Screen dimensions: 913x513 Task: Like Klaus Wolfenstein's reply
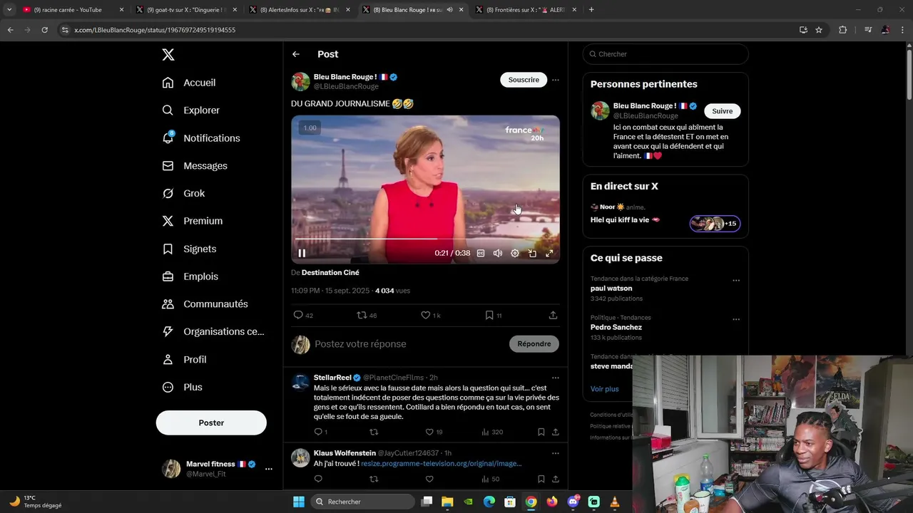point(429,479)
